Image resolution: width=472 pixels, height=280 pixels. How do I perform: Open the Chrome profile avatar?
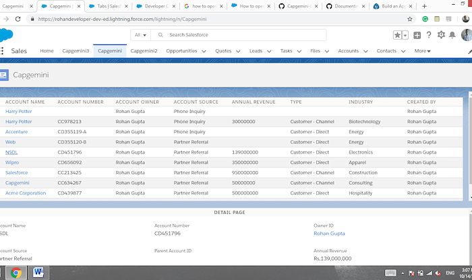466,19
